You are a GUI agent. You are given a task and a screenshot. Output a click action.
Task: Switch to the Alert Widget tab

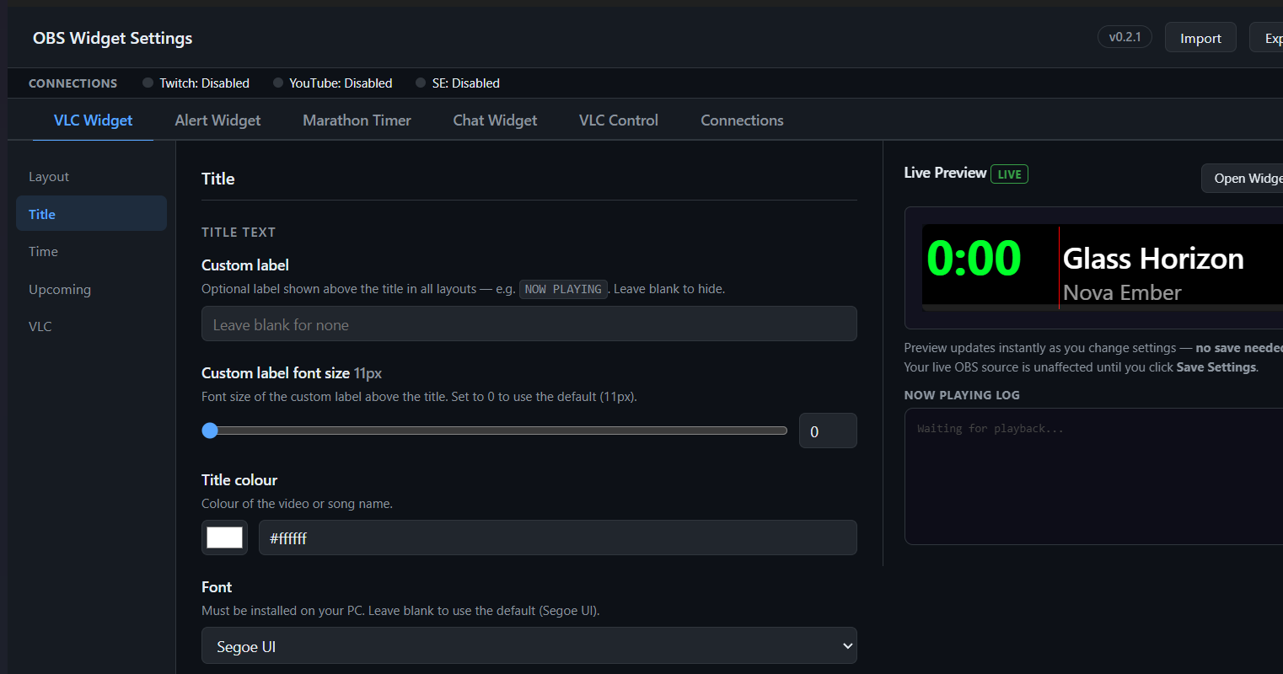[217, 120]
